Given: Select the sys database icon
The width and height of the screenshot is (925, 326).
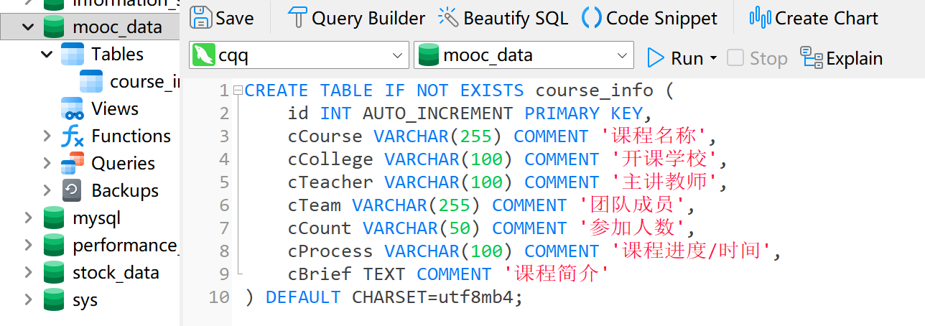Looking at the screenshot, I should click(54, 300).
